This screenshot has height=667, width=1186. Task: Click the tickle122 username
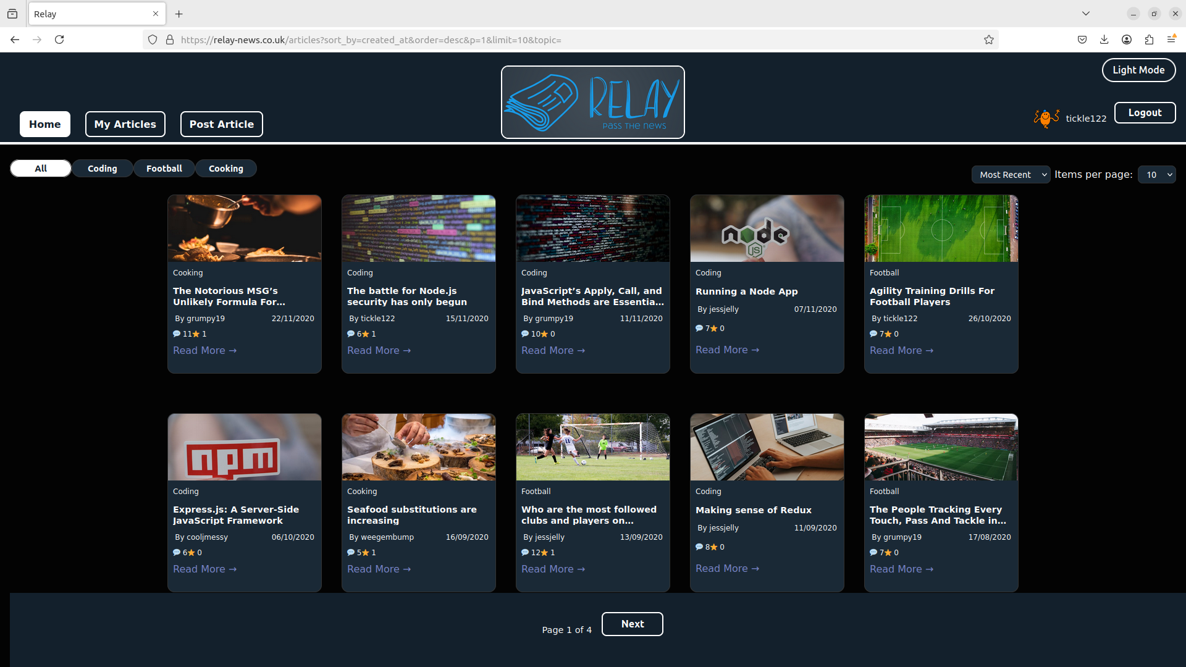coord(1086,119)
